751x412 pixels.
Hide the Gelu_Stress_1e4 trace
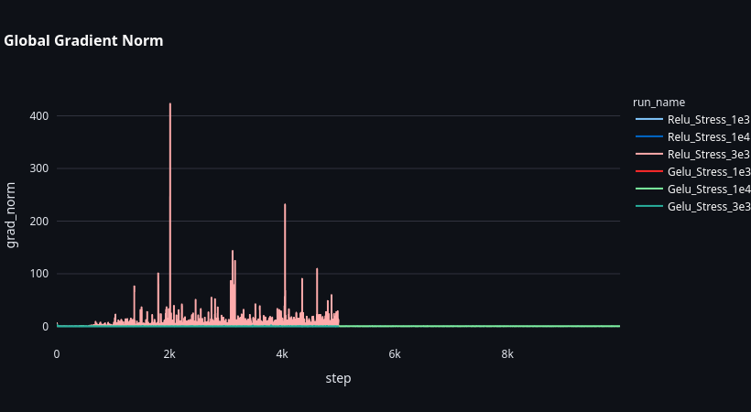708,189
